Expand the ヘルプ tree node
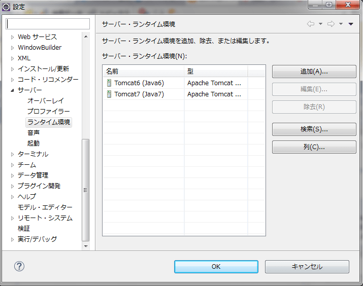Viewport: 363px width, 286px height. (12, 197)
